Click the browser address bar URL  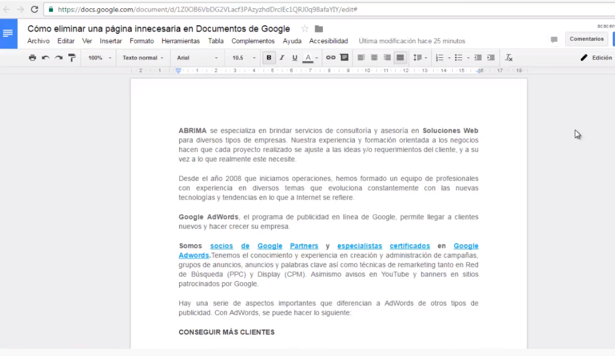(x=208, y=9)
